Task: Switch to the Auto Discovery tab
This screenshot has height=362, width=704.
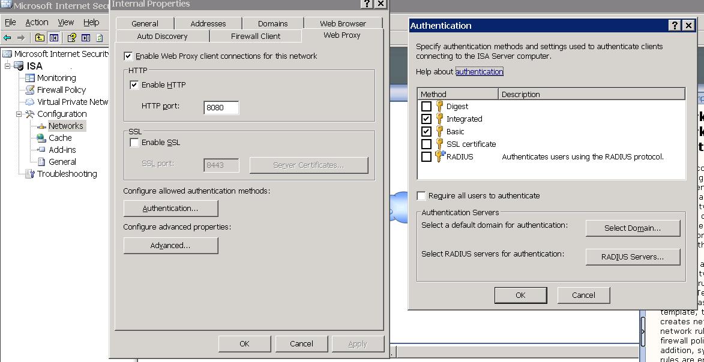Action: (162, 37)
